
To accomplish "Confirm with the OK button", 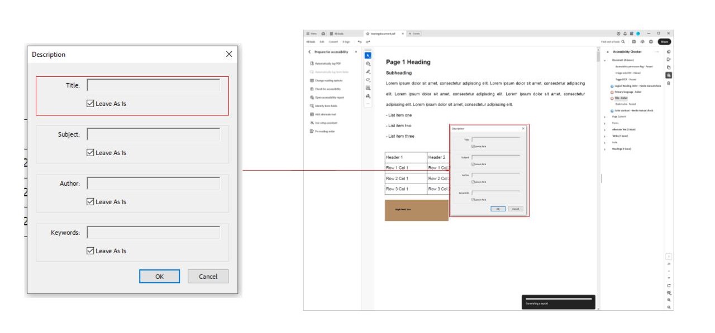I will (x=159, y=276).
